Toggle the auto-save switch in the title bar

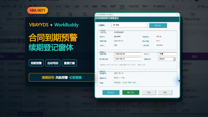[x=14, y=6]
